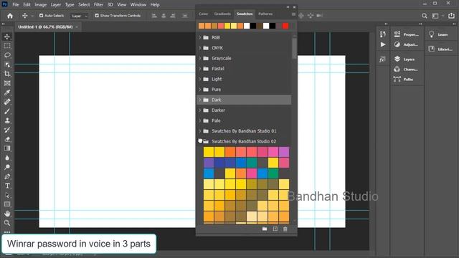The height and width of the screenshot is (258, 459).
Task: Open the Properties panel button
Action: tap(407, 34)
